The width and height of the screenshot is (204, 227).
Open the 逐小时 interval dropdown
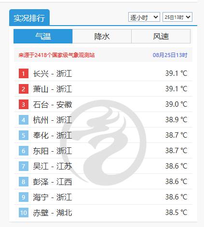point(144,17)
